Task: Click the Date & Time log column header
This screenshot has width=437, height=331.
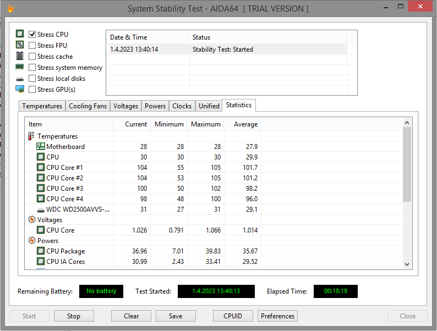Action: 148,37
